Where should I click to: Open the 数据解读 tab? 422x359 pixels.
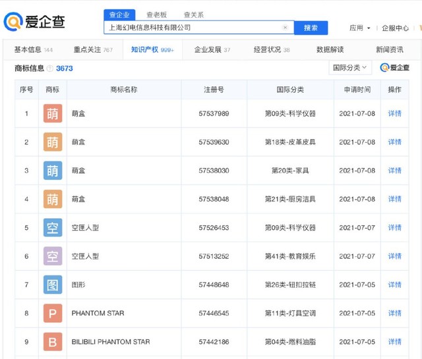[x=330, y=50]
